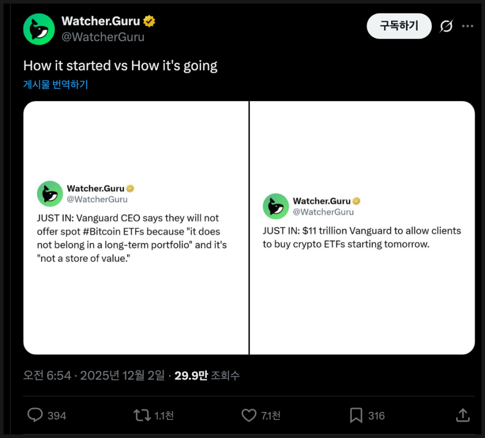Bookmark this post using the bookmark icon

[x=356, y=415]
